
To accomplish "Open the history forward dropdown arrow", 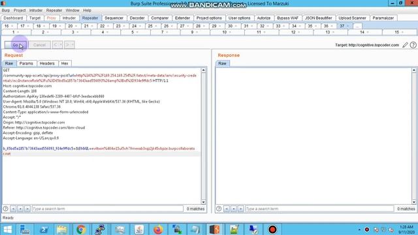I will click(x=72, y=45).
